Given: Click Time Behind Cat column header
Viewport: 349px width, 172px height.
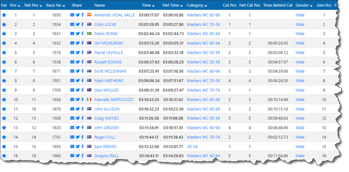Looking at the screenshot, I should (x=278, y=5).
